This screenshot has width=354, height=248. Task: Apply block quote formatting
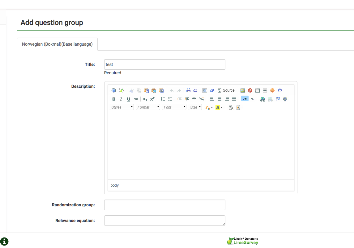coord(194,99)
